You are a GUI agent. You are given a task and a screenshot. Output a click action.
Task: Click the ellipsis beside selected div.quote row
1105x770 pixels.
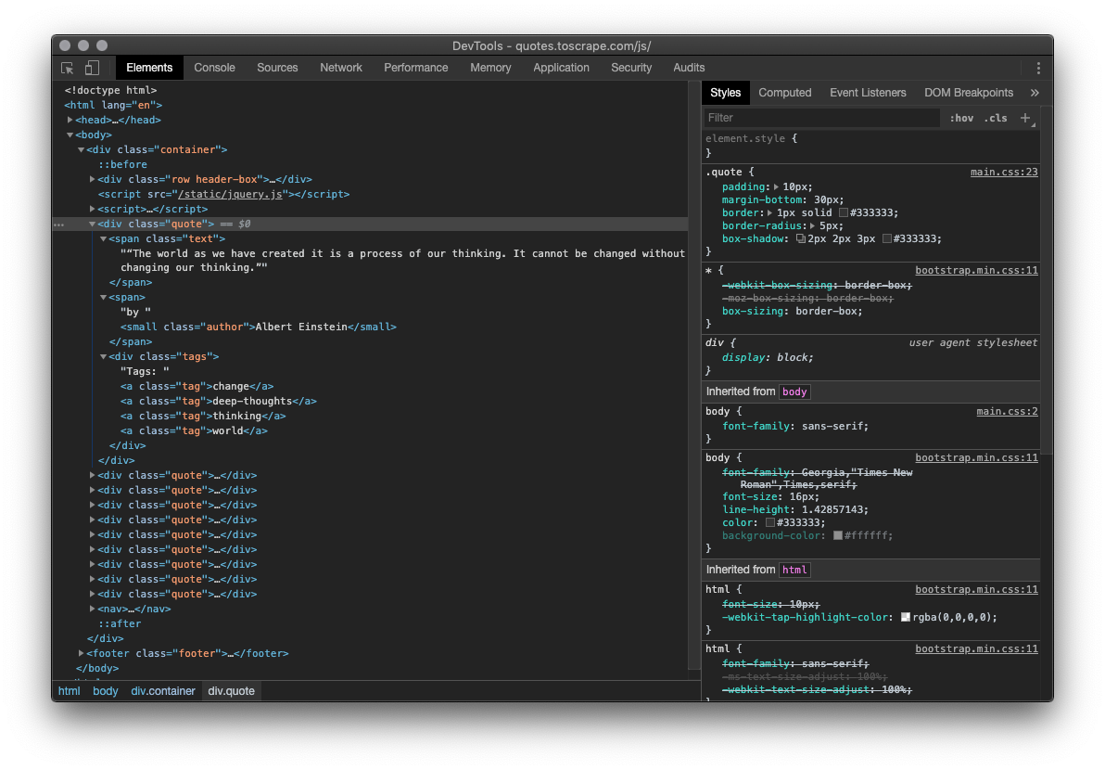[x=58, y=225]
